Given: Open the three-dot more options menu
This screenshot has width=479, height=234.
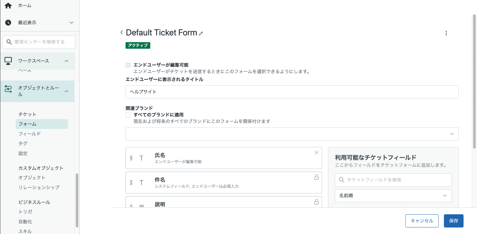Looking at the screenshot, I should coord(446,33).
